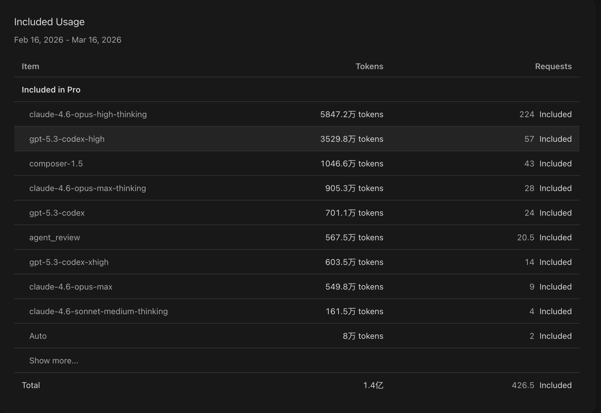601x413 pixels.
Task: Click the 1.4亿 total tokens value
Action: pyautogui.click(x=373, y=385)
